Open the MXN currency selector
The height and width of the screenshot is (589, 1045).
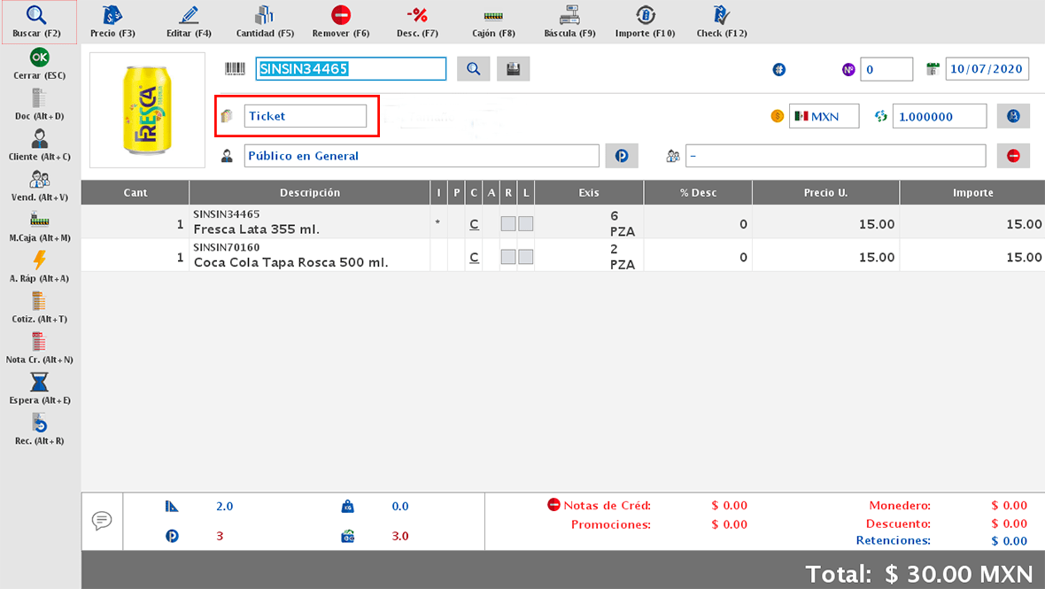coord(824,116)
